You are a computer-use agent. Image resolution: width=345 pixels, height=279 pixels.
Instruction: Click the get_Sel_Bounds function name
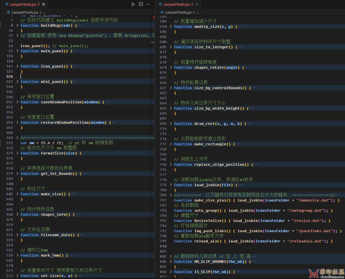click(57, 174)
